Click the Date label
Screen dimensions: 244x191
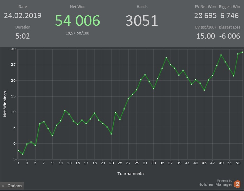[23, 7]
